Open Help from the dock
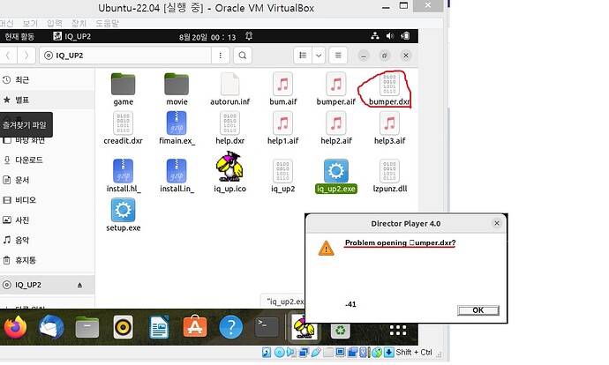 230,327
